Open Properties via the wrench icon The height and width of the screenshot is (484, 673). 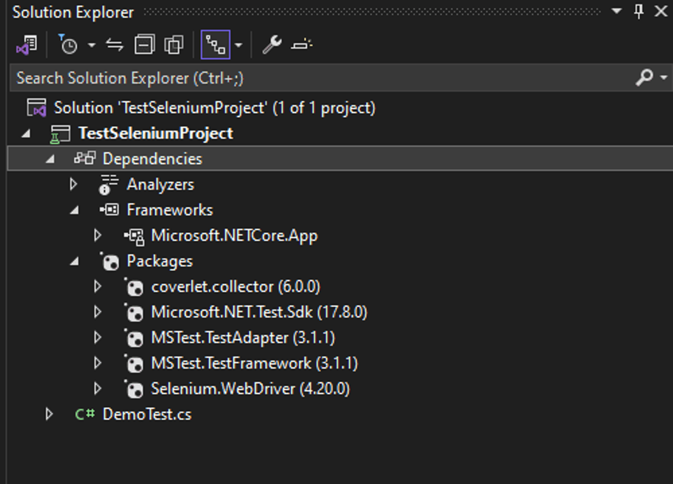click(x=272, y=45)
